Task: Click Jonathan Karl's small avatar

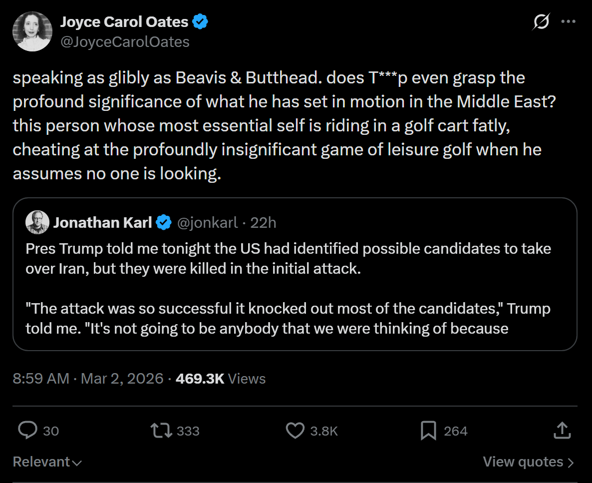Action: [x=37, y=222]
